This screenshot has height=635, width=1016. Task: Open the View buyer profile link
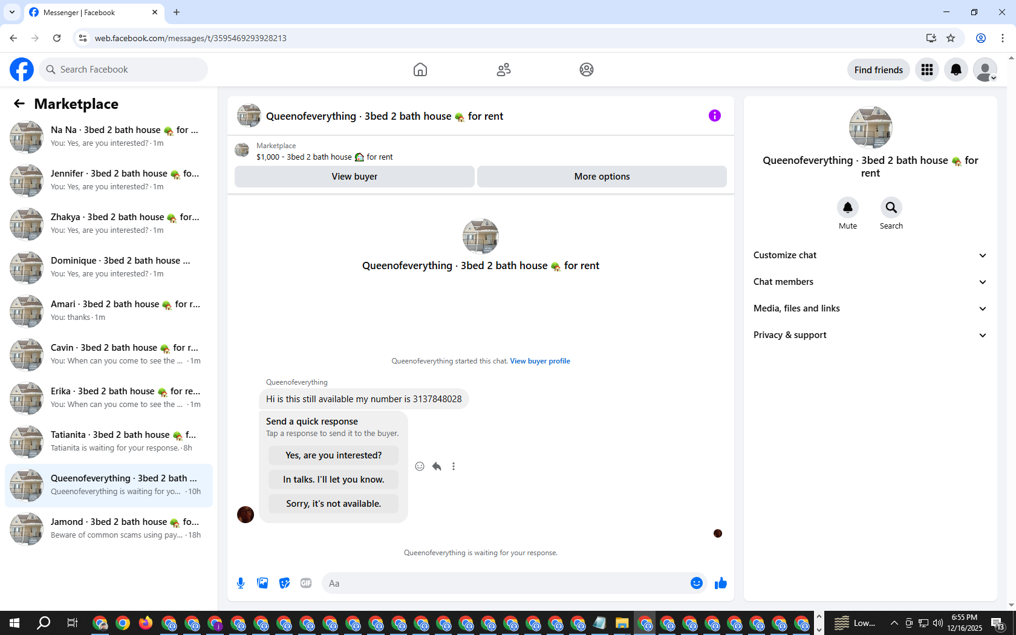[x=540, y=361]
